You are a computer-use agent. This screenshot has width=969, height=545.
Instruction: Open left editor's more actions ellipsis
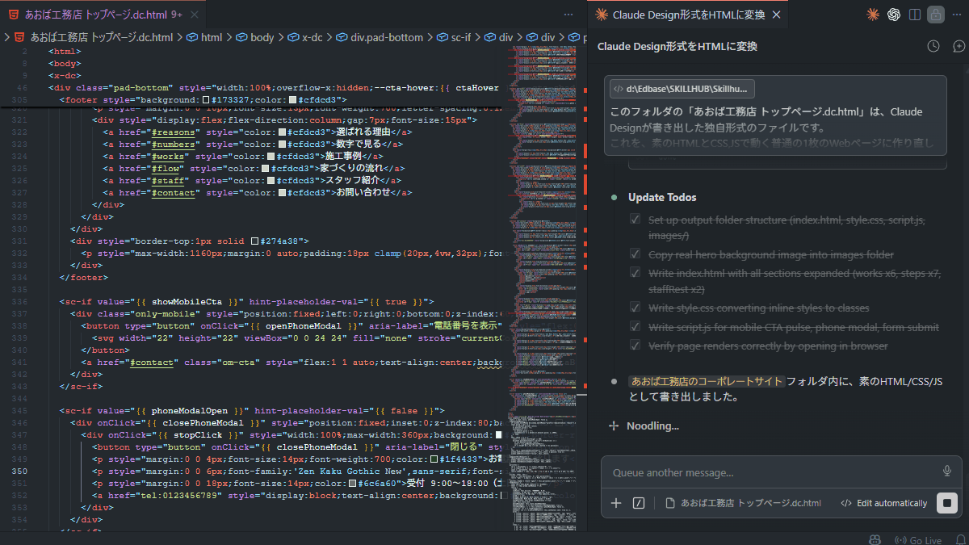pyautogui.click(x=568, y=15)
